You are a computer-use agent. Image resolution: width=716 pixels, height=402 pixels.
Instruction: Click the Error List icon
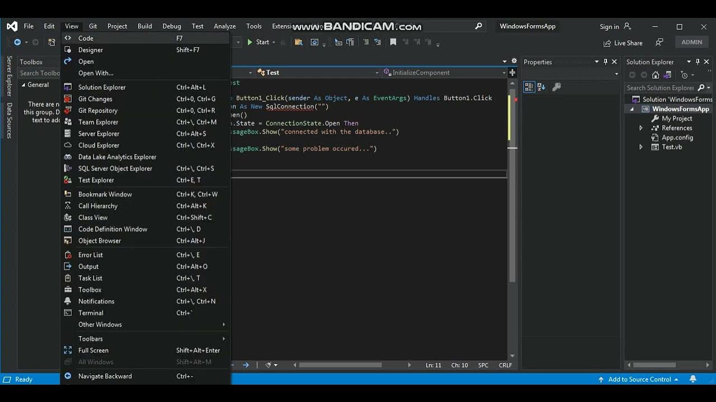tap(68, 255)
